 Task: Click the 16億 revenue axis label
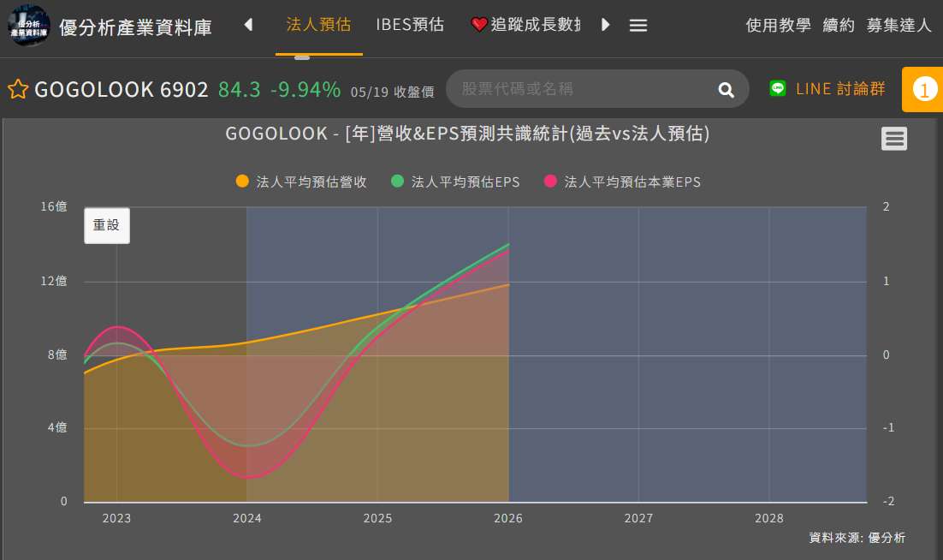coord(54,207)
